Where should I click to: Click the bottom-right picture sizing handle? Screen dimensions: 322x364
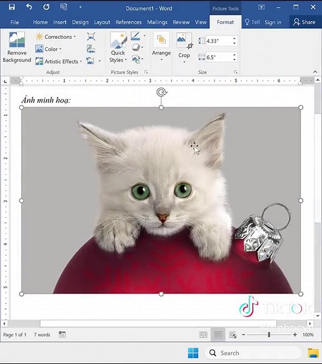(301, 294)
